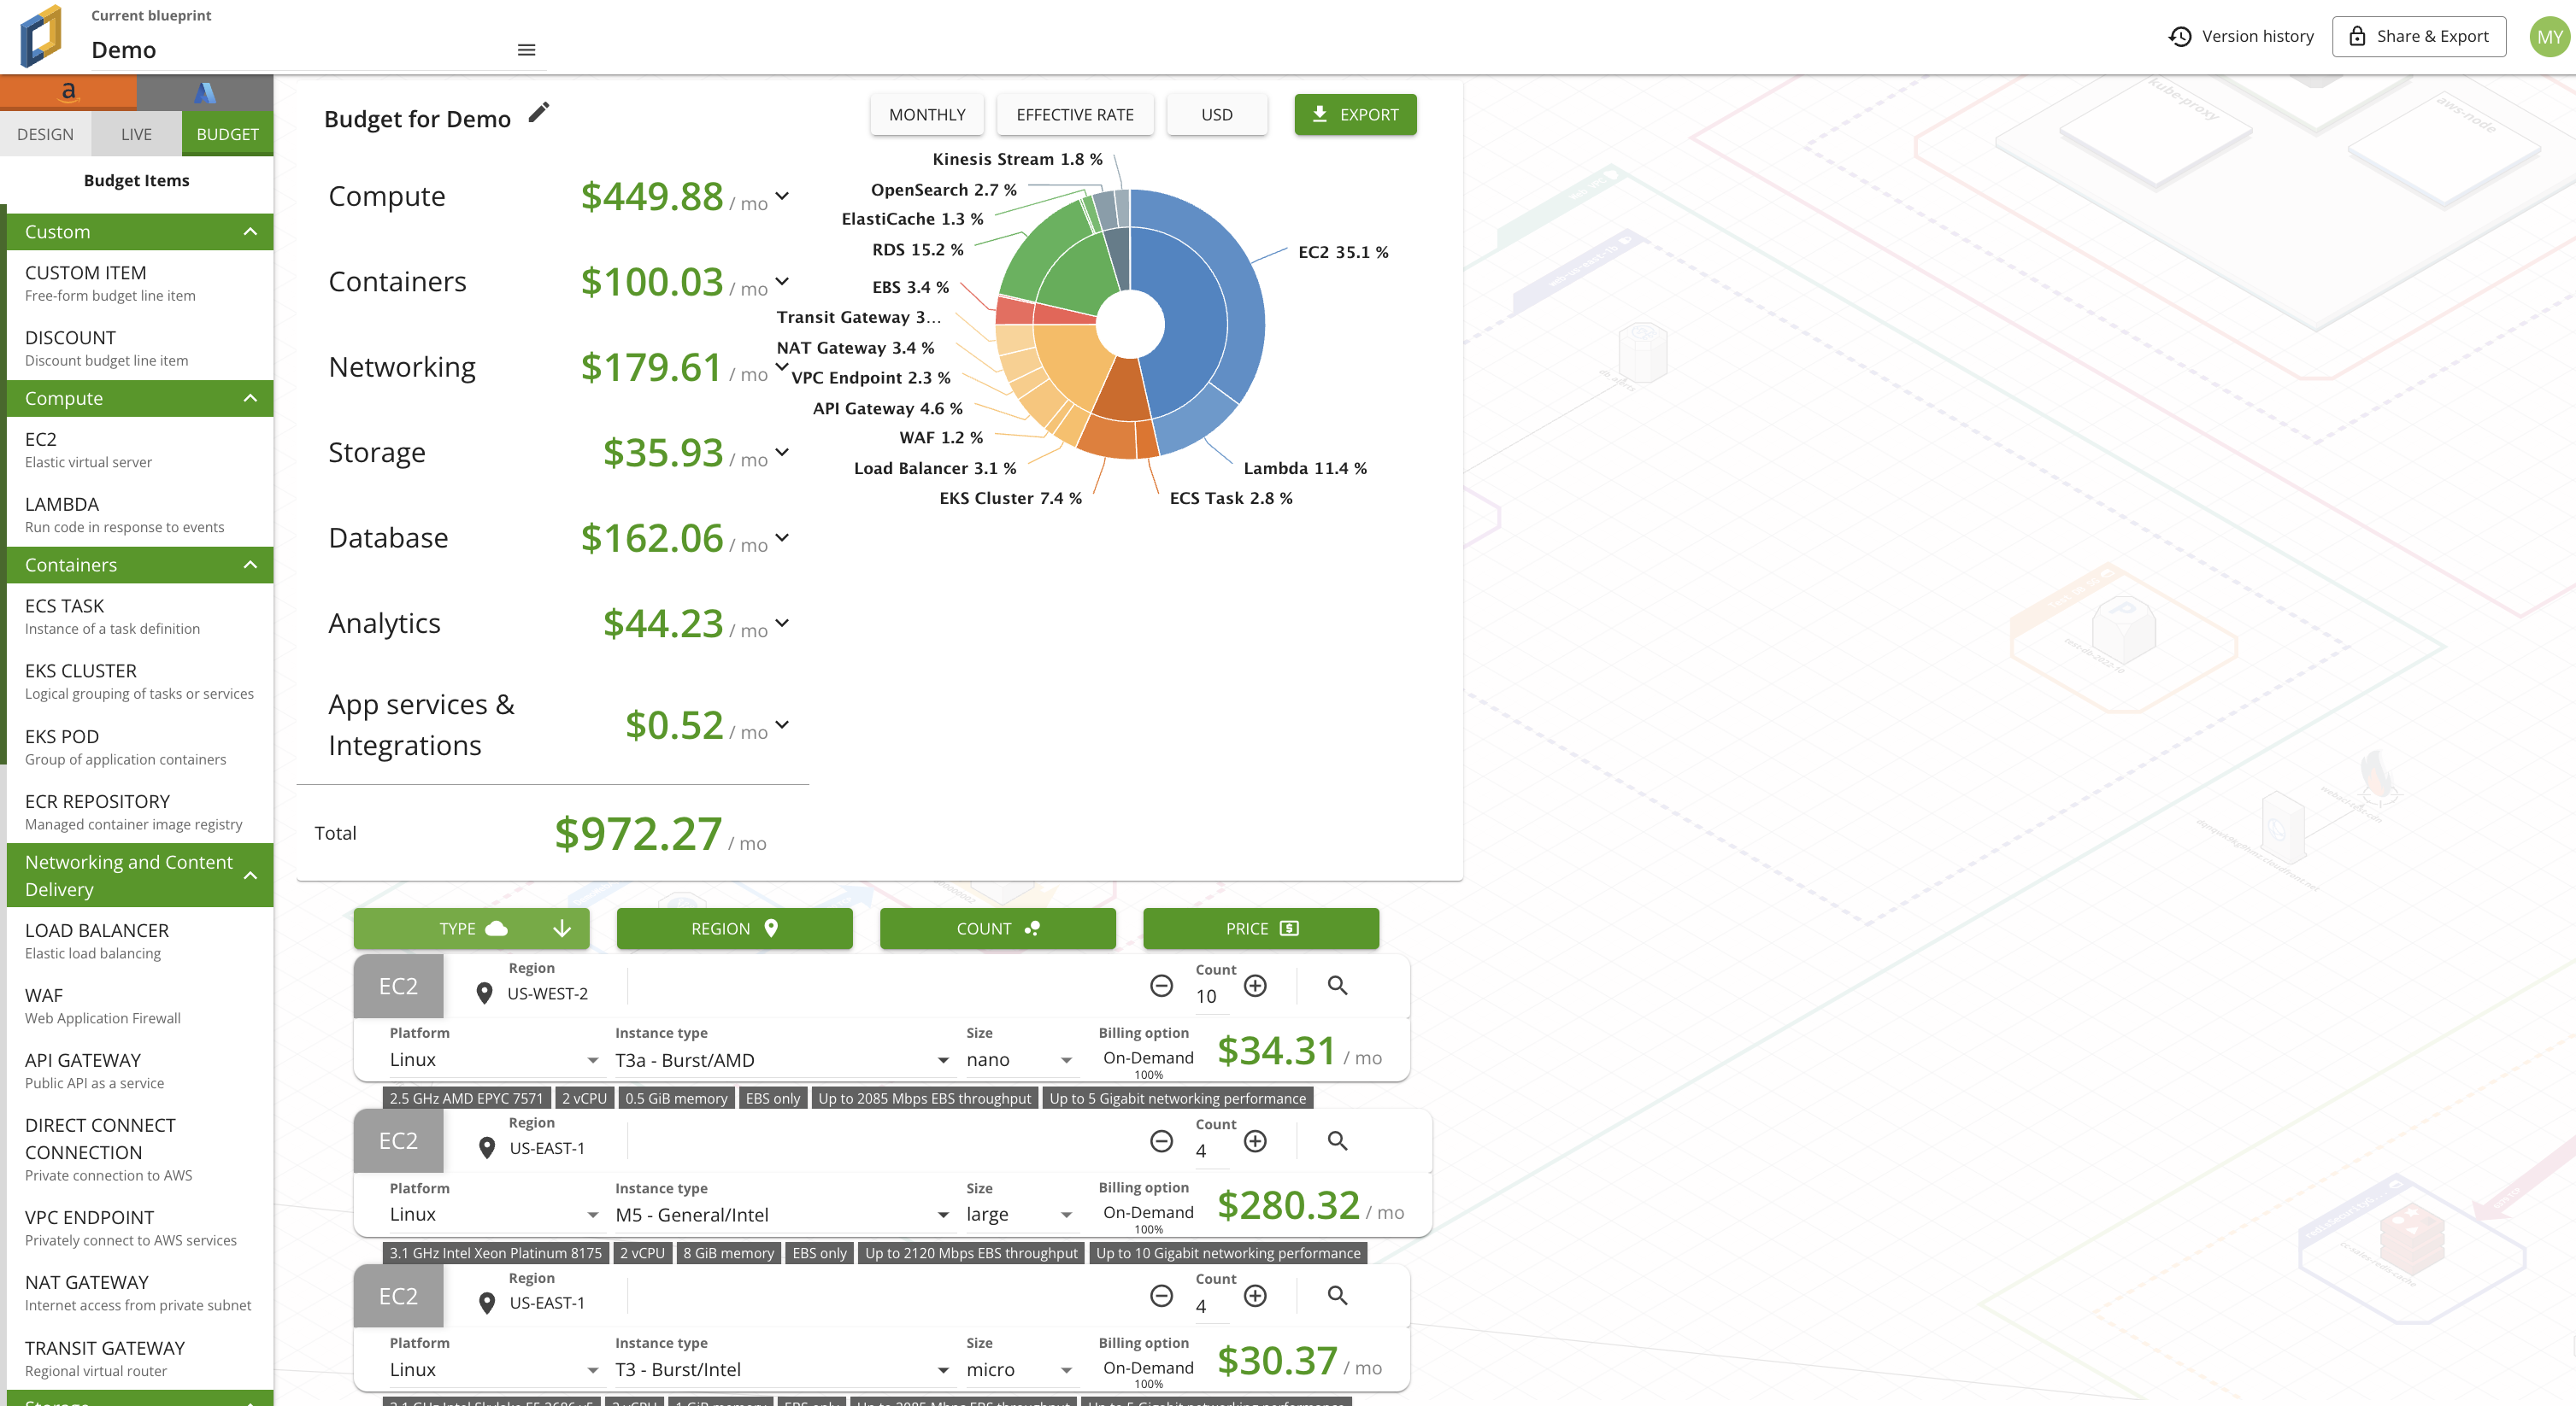Click the pencil icon to edit budget name
Screen dimensions: 2576x1406
click(x=539, y=112)
